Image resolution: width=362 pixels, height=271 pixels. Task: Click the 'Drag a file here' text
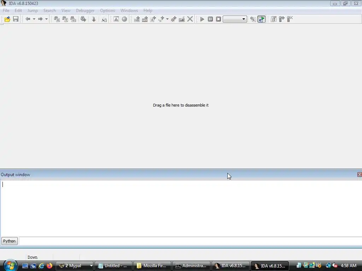[181, 105]
